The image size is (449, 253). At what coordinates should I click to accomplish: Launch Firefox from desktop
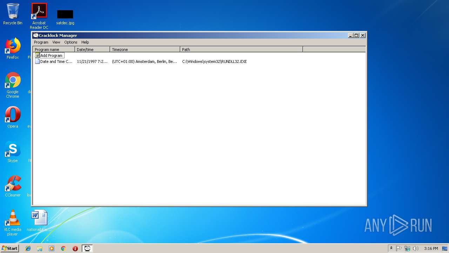(13, 48)
